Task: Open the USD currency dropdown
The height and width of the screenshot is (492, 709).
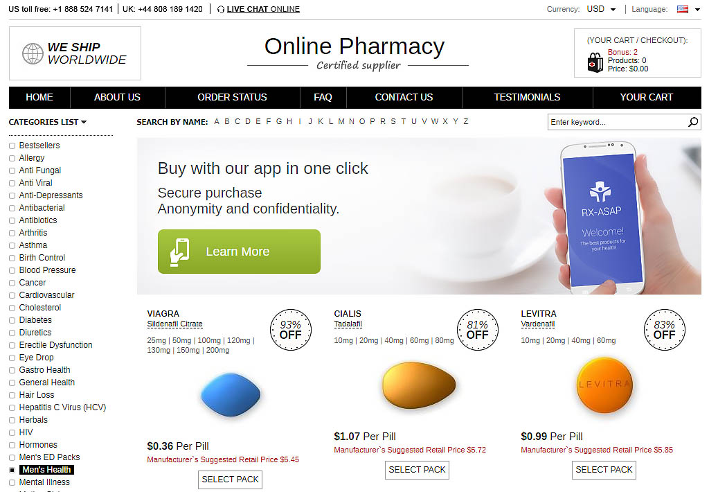Action: [x=602, y=9]
